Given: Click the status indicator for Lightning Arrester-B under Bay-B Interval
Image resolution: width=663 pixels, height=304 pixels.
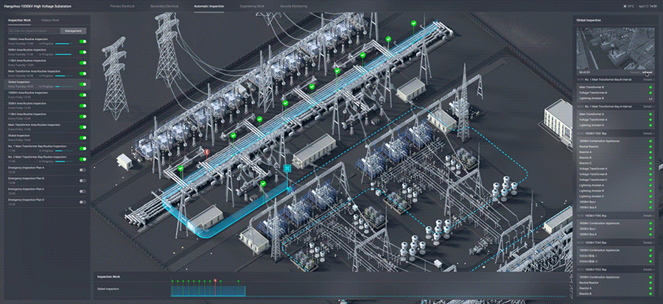Looking at the screenshot, I should click(650, 99).
